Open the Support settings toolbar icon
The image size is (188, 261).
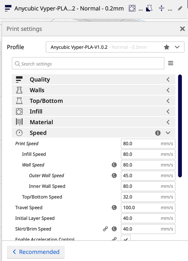[149, 8]
